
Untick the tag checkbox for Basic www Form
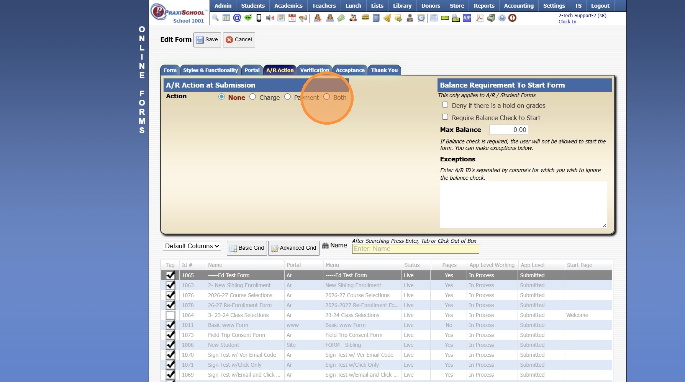pos(170,325)
